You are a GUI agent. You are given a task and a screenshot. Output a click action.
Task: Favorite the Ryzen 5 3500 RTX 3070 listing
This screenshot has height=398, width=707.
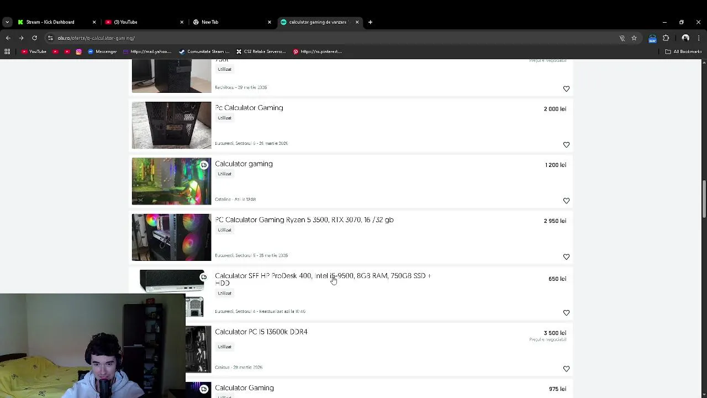tap(566, 256)
